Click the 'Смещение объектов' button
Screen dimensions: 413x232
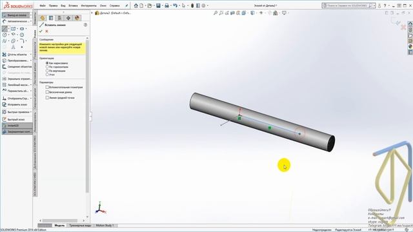point(17,67)
